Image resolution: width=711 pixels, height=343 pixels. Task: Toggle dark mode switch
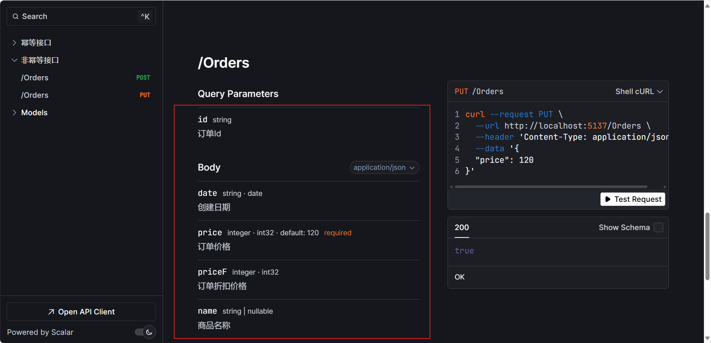(x=145, y=332)
